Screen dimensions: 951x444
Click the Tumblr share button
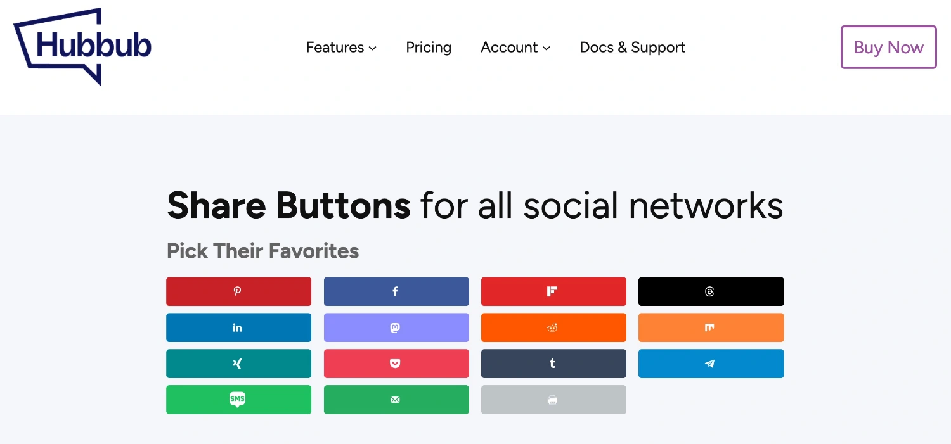(553, 364)
